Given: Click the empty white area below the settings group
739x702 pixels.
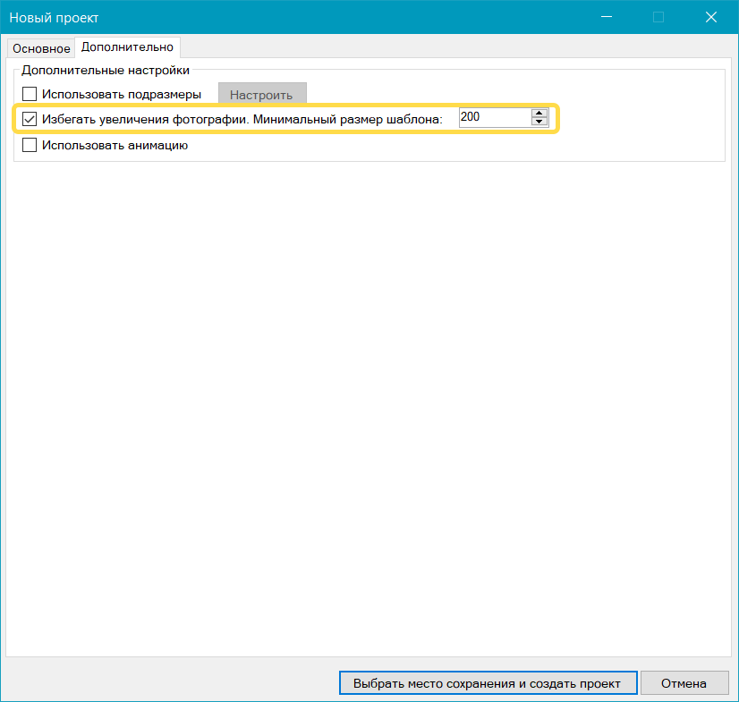Looking at the screenshot, I should pyautogui.click(x=369, y=402).
